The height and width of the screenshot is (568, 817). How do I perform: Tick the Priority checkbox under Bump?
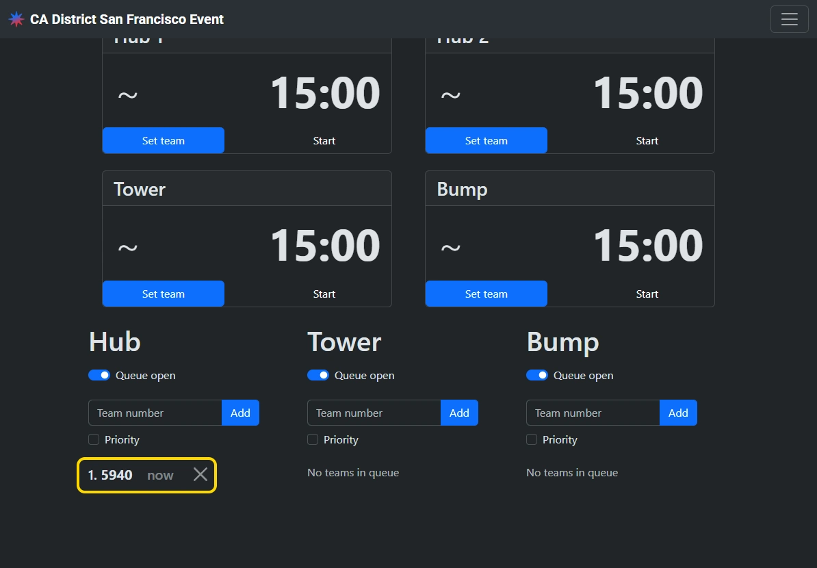(532, 439)
